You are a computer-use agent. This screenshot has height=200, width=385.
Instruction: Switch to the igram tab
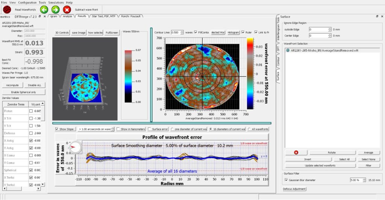click(x=54, y=16)
